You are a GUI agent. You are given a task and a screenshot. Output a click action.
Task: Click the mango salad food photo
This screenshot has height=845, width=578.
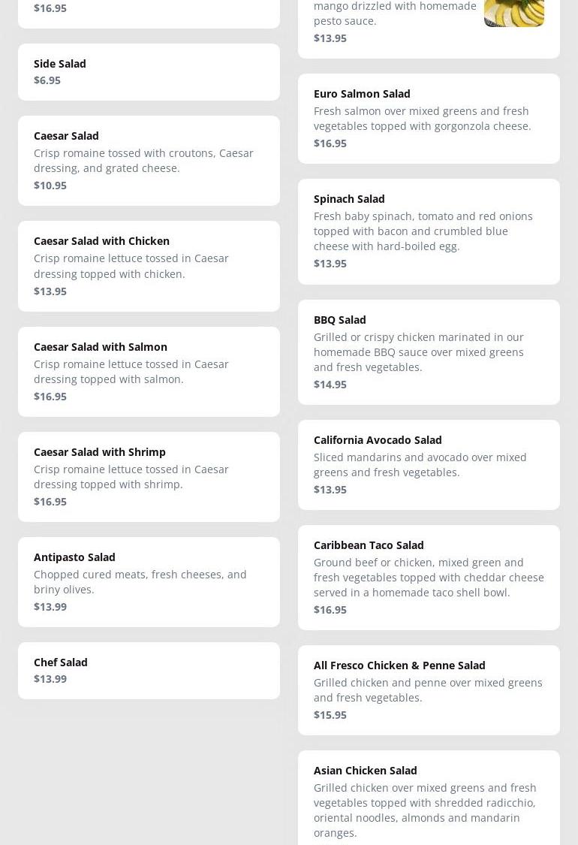[514, 13]
